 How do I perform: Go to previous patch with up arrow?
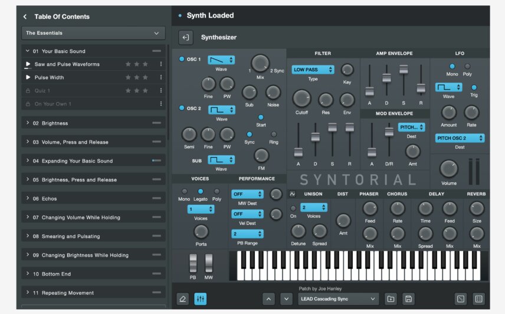coord(268,299)
